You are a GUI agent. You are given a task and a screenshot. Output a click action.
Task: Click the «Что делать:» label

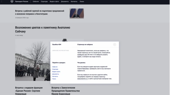click(x=82, y=63)
